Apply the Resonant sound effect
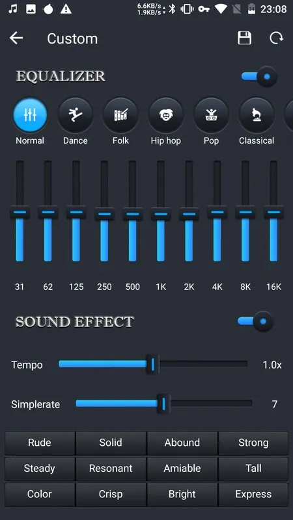 point(111,468)
